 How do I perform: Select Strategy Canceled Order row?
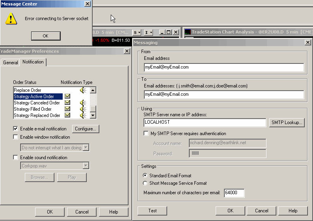[x=38, y=103]
